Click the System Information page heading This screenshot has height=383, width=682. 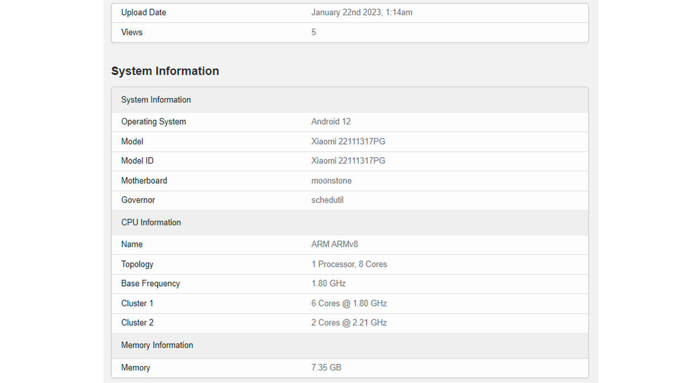coord(165,71)
